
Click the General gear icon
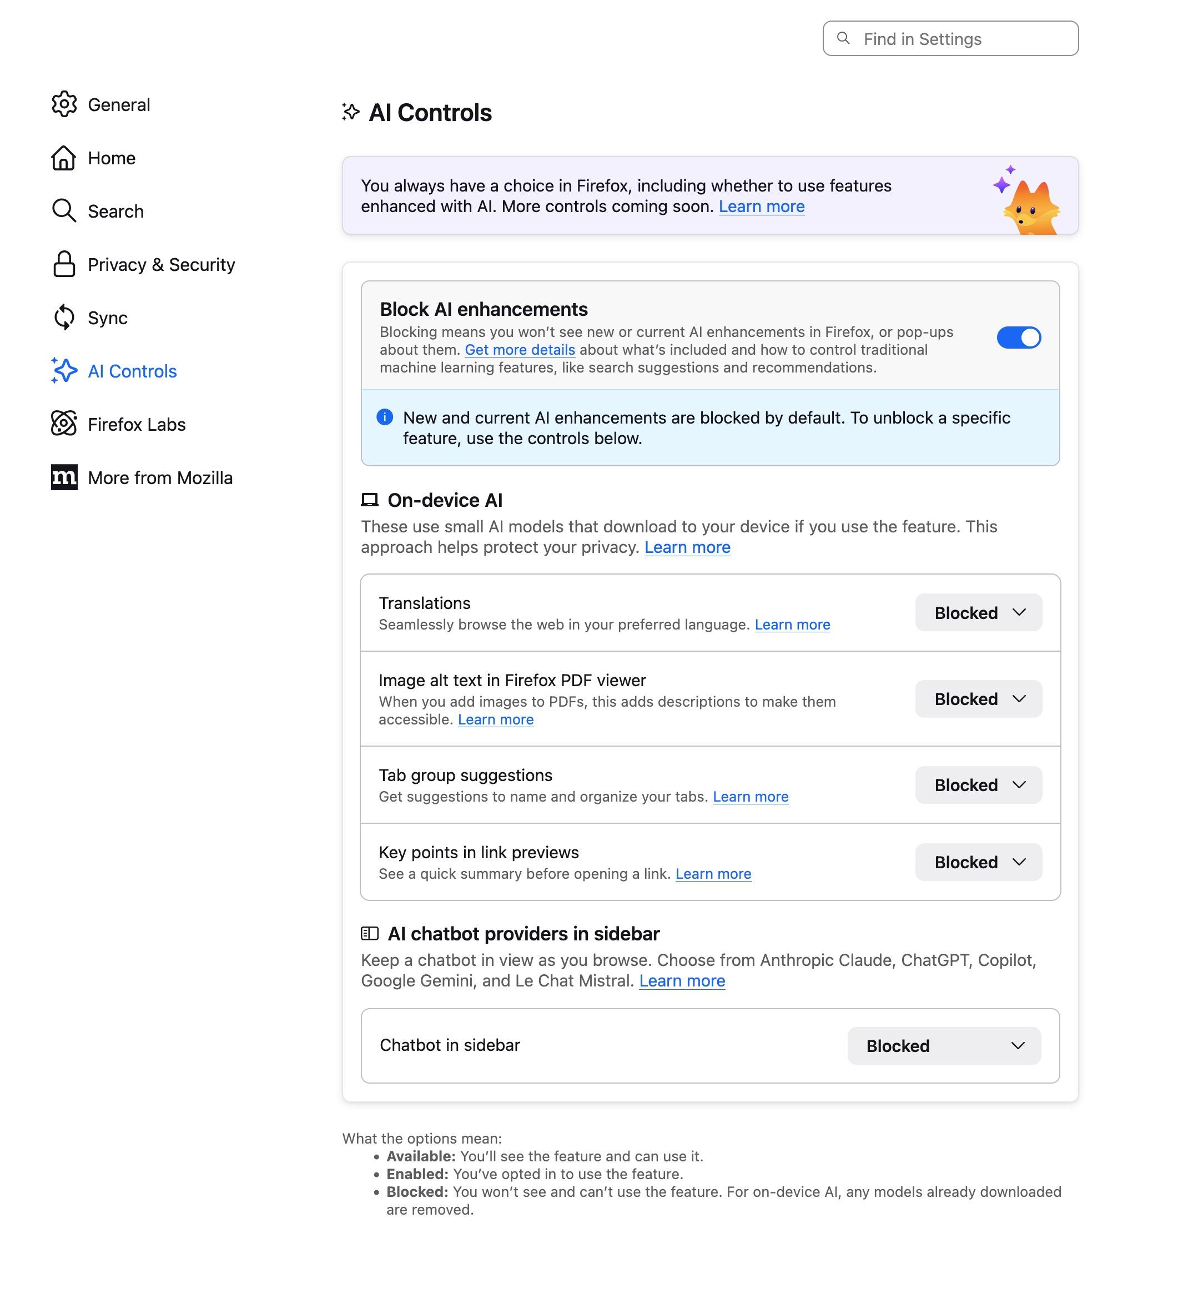pyautogui.click(x=64, y=104)
